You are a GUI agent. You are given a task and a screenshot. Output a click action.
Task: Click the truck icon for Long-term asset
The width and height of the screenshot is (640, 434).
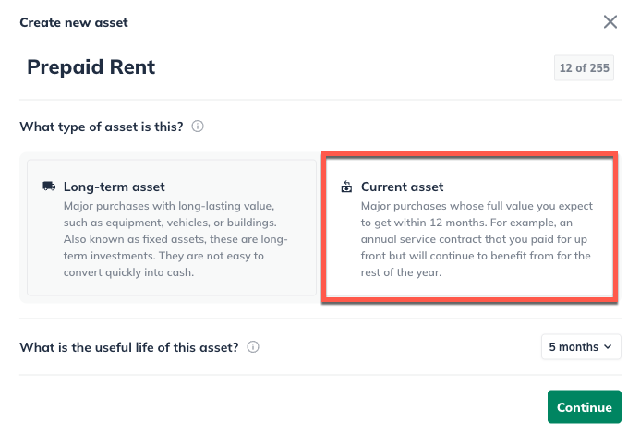tap(49, 187)
